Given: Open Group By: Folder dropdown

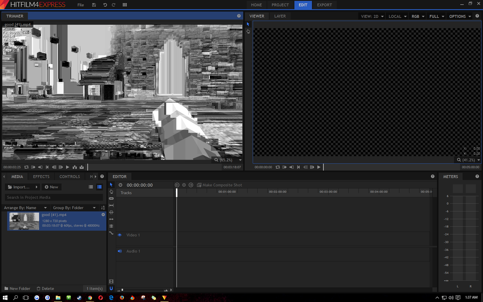Looking at the screenshot, I should (74, 208).
